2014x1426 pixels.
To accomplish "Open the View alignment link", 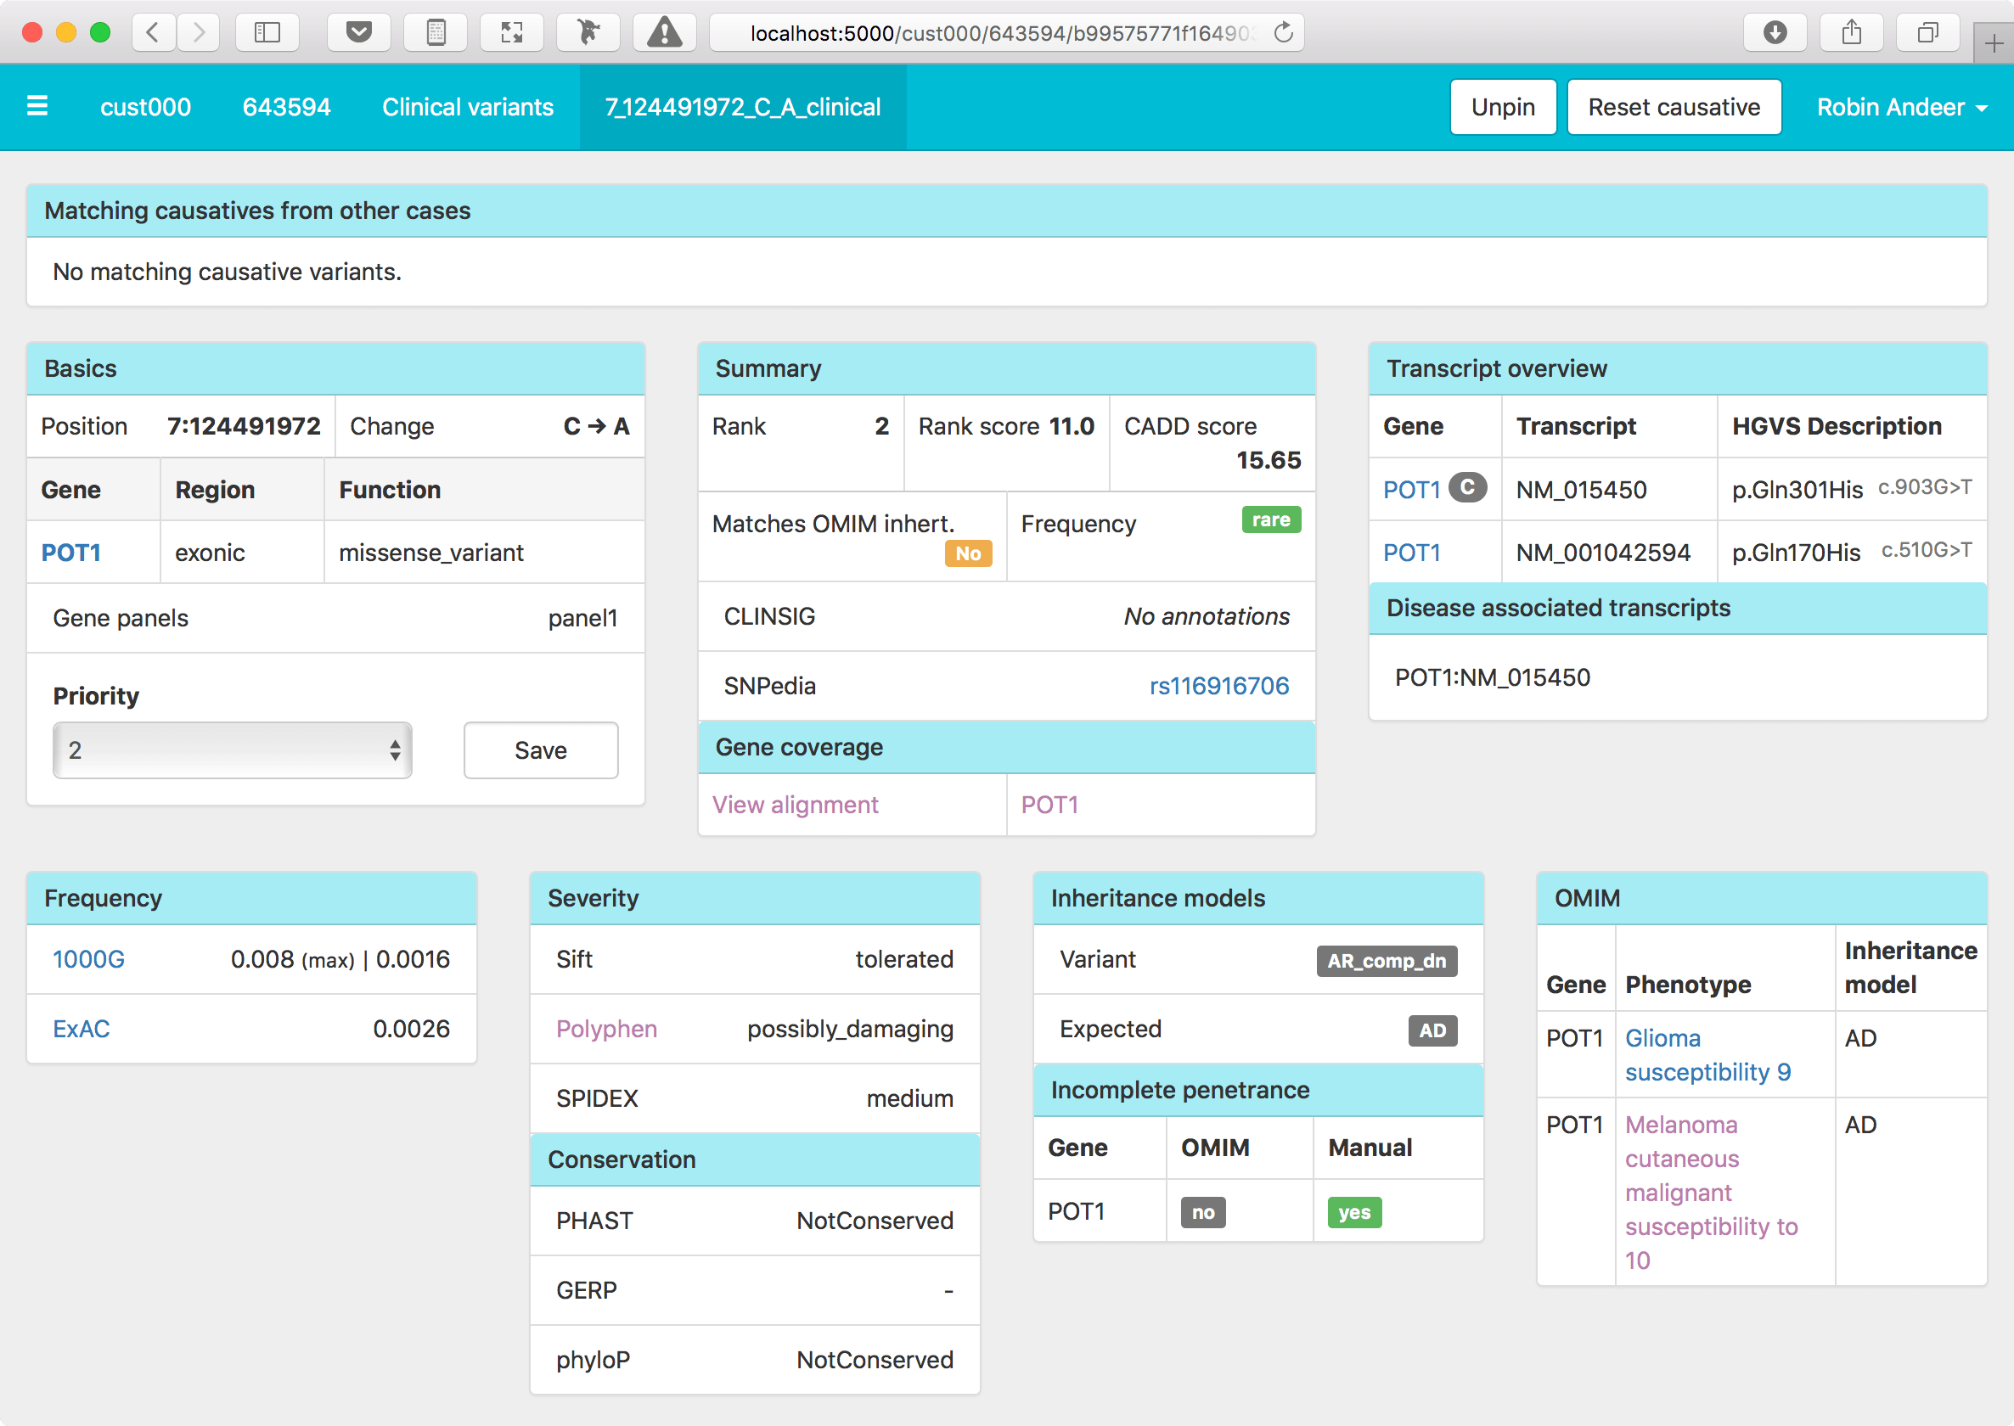I will point(795,805).
